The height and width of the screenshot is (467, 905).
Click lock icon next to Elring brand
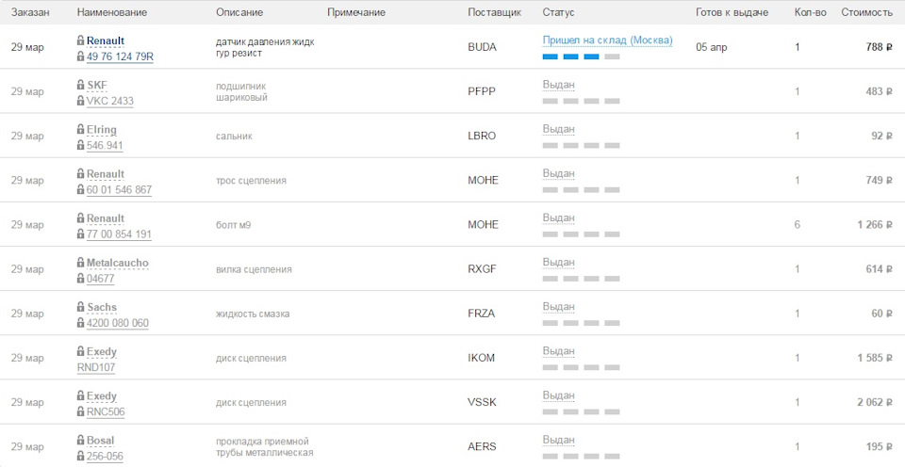[x=81, y=128]
